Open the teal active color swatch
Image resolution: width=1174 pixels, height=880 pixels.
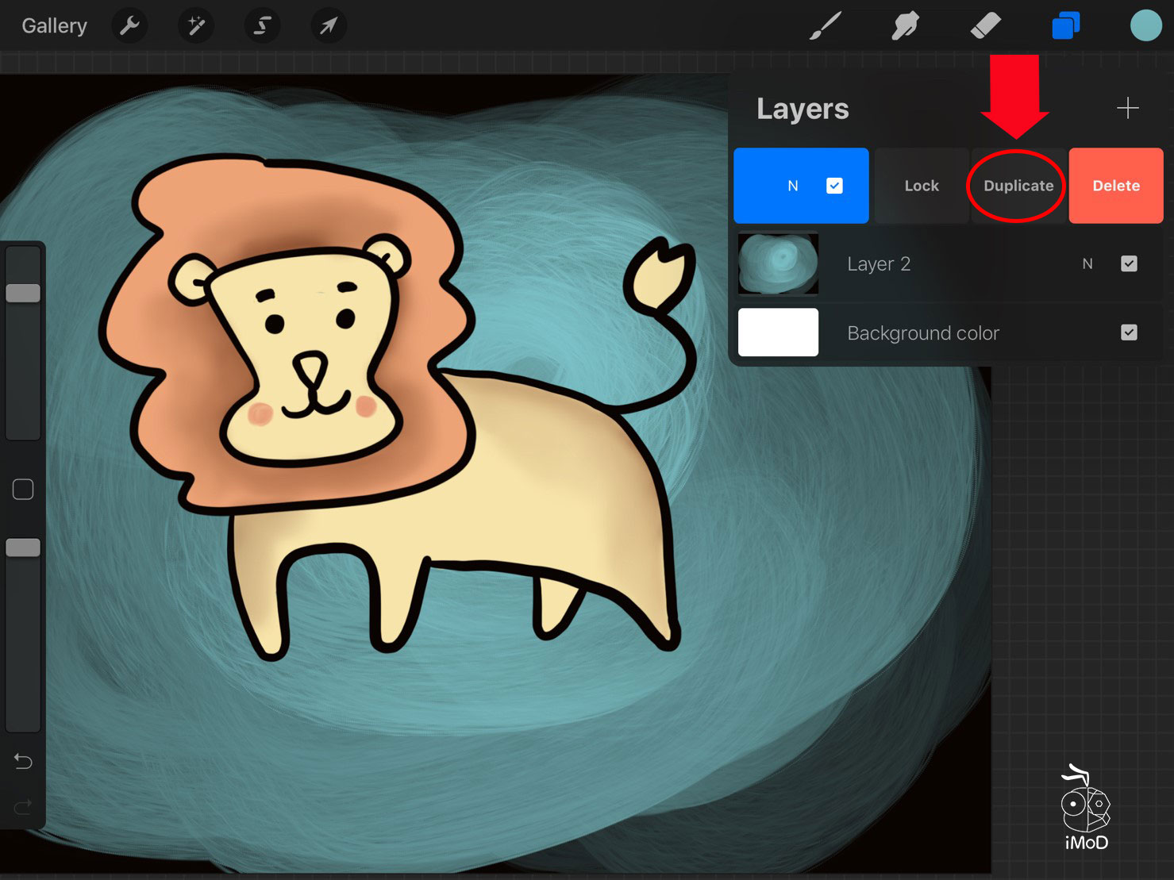tap(1145, 26)
